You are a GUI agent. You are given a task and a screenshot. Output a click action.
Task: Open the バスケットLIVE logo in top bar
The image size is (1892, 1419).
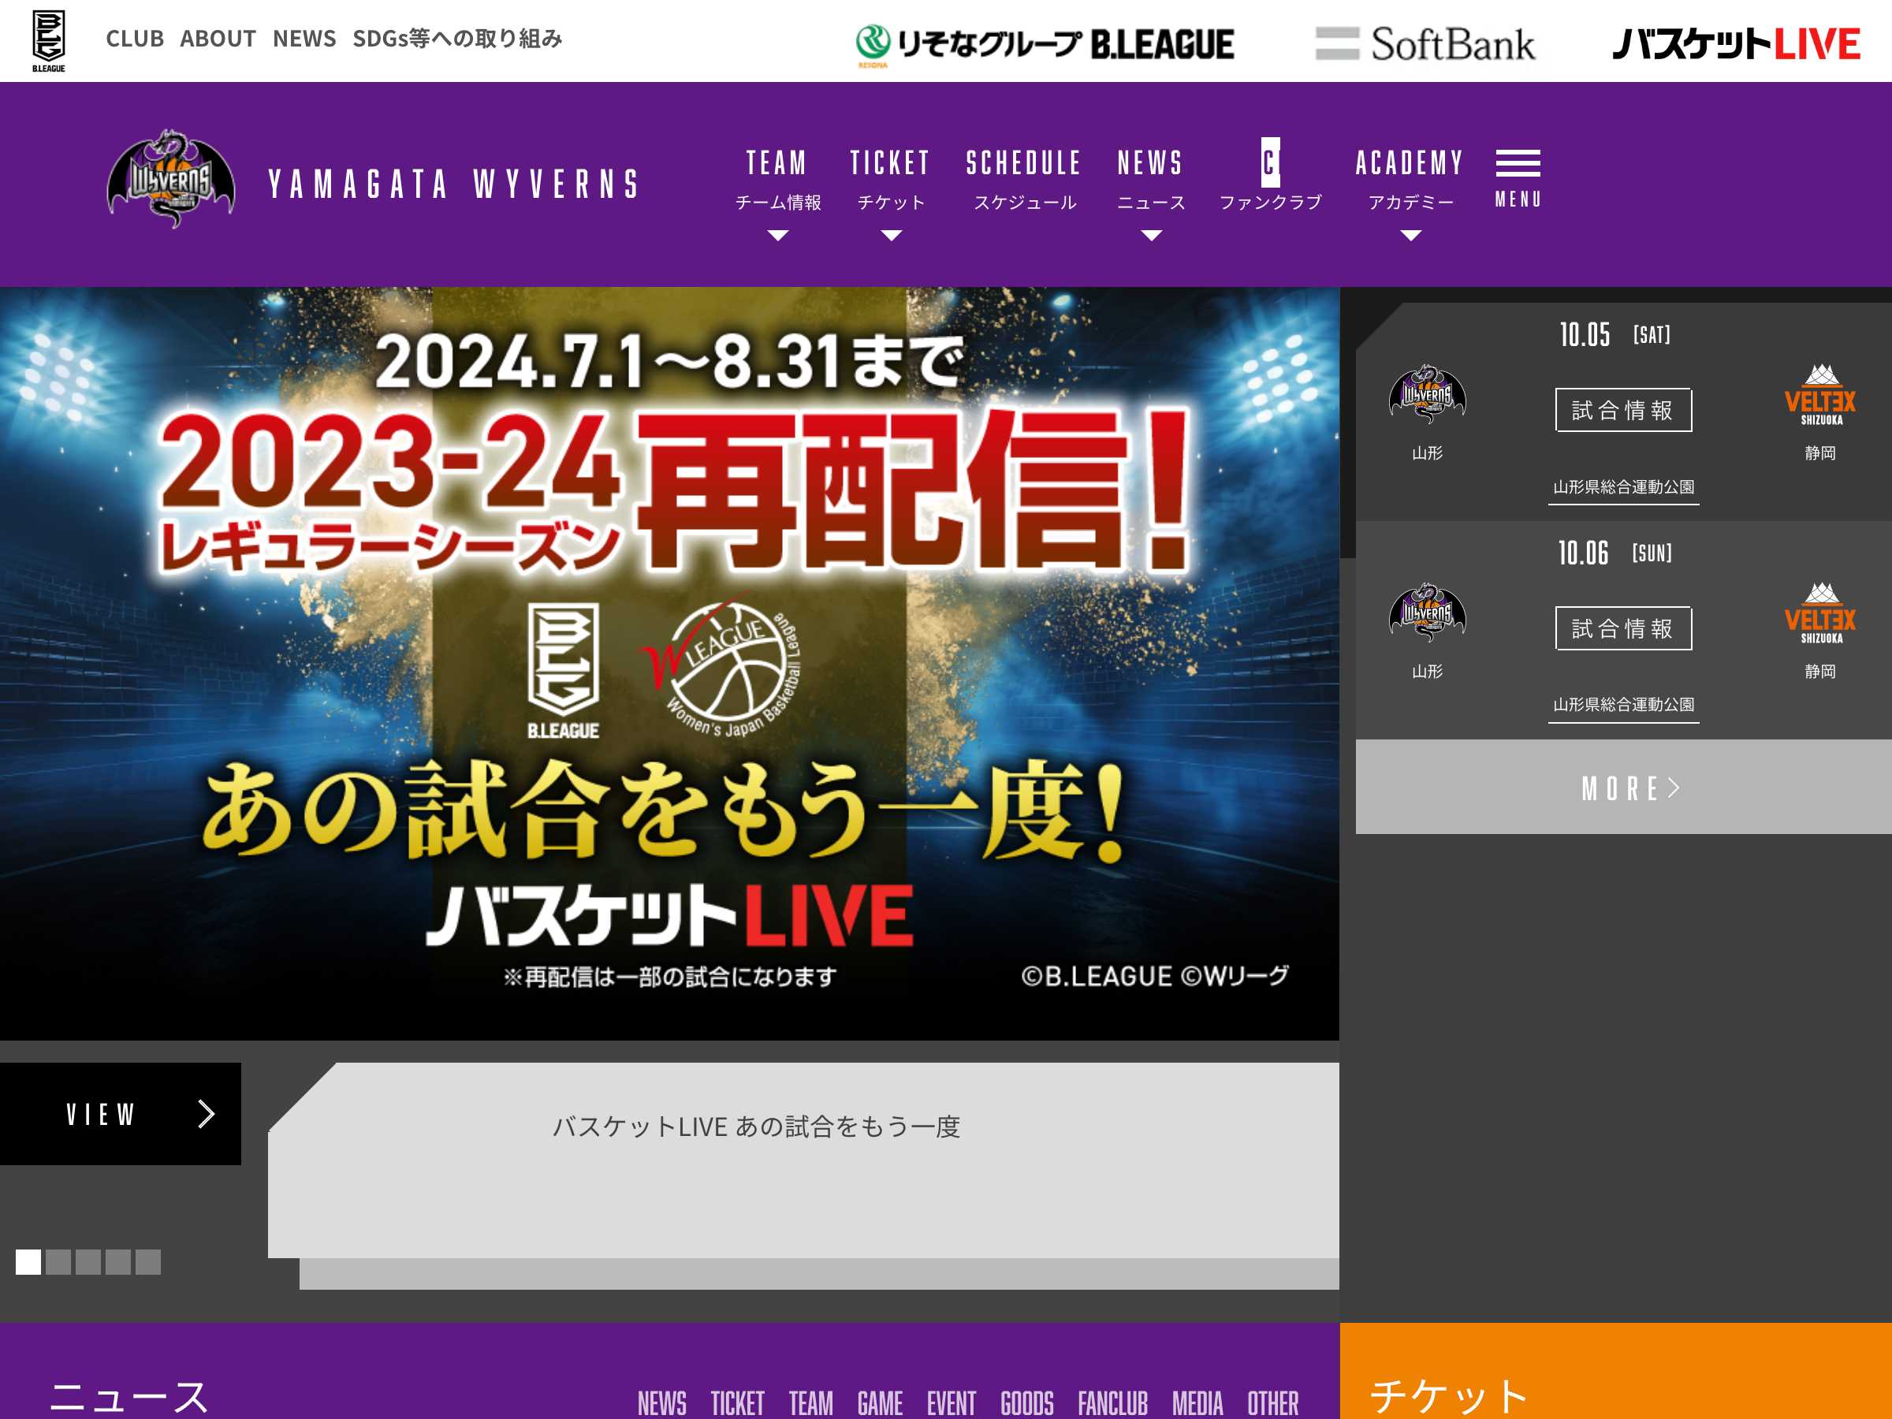tap(1735, 44)
